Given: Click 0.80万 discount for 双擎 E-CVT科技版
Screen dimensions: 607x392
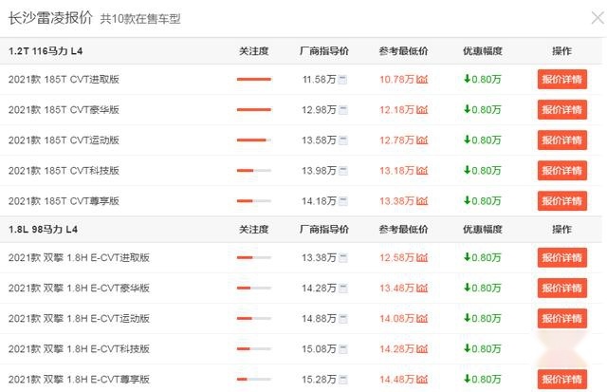Looking at the screenshot, I should (483, 348).
